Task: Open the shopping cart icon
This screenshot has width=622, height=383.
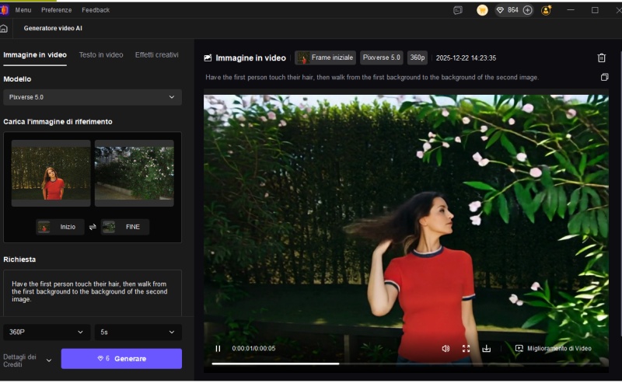Action: 482,10
